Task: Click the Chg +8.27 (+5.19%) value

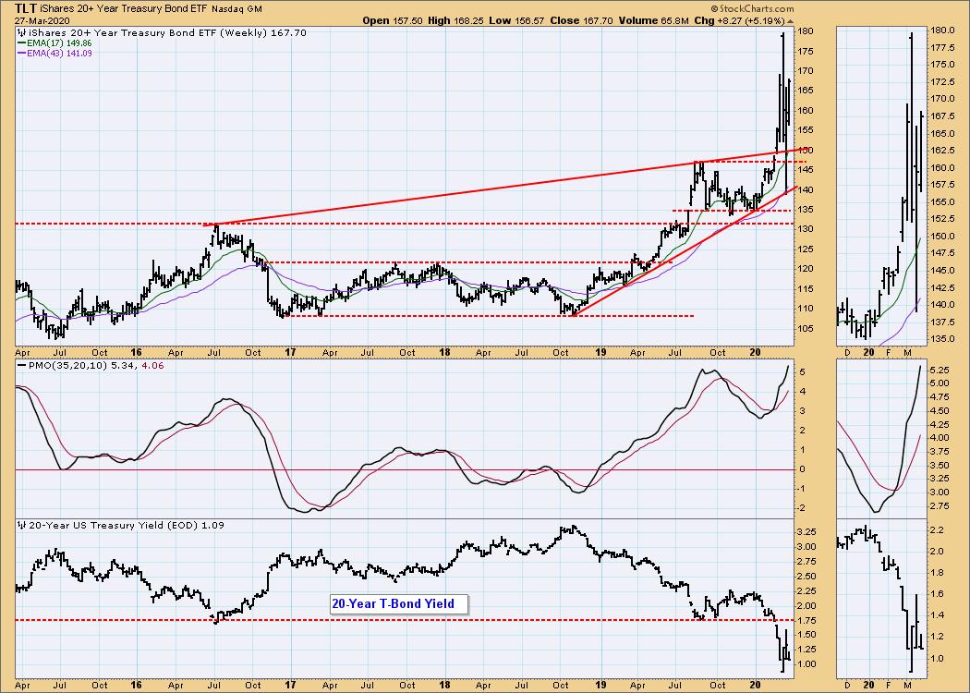Action: [x=739, y=20]
